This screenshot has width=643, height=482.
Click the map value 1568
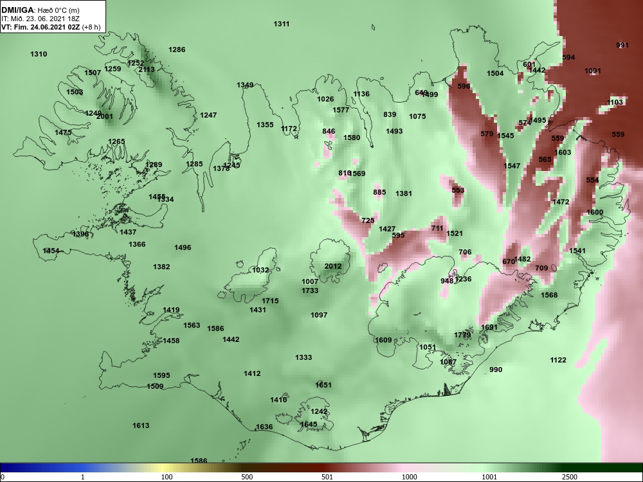[549, 295]
